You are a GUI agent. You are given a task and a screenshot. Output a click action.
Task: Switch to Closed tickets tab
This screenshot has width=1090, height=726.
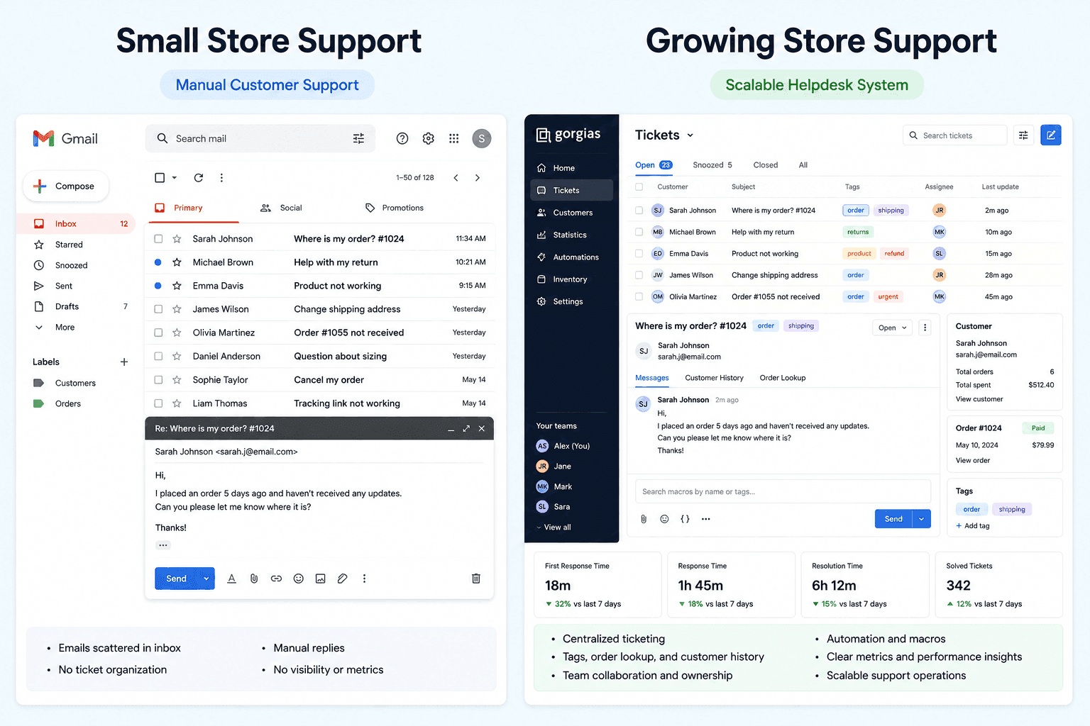(x=766, y=165)
